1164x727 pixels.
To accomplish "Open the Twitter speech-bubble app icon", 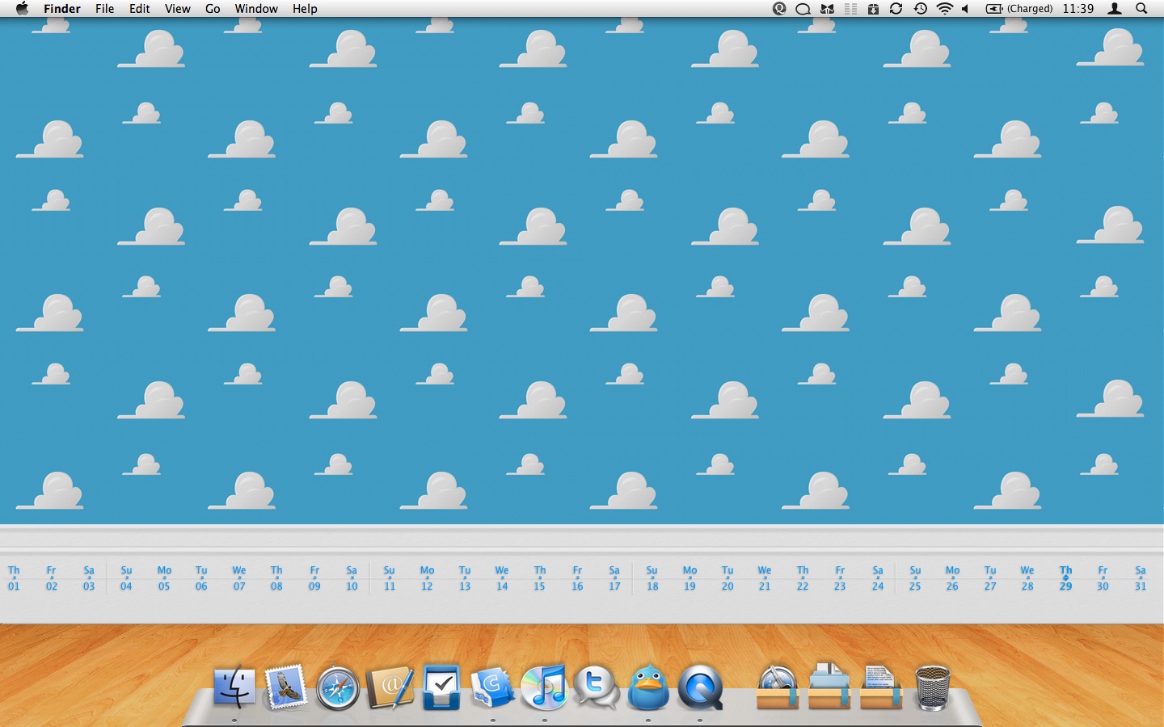I will pyautogui.click(x=597, y=689).
